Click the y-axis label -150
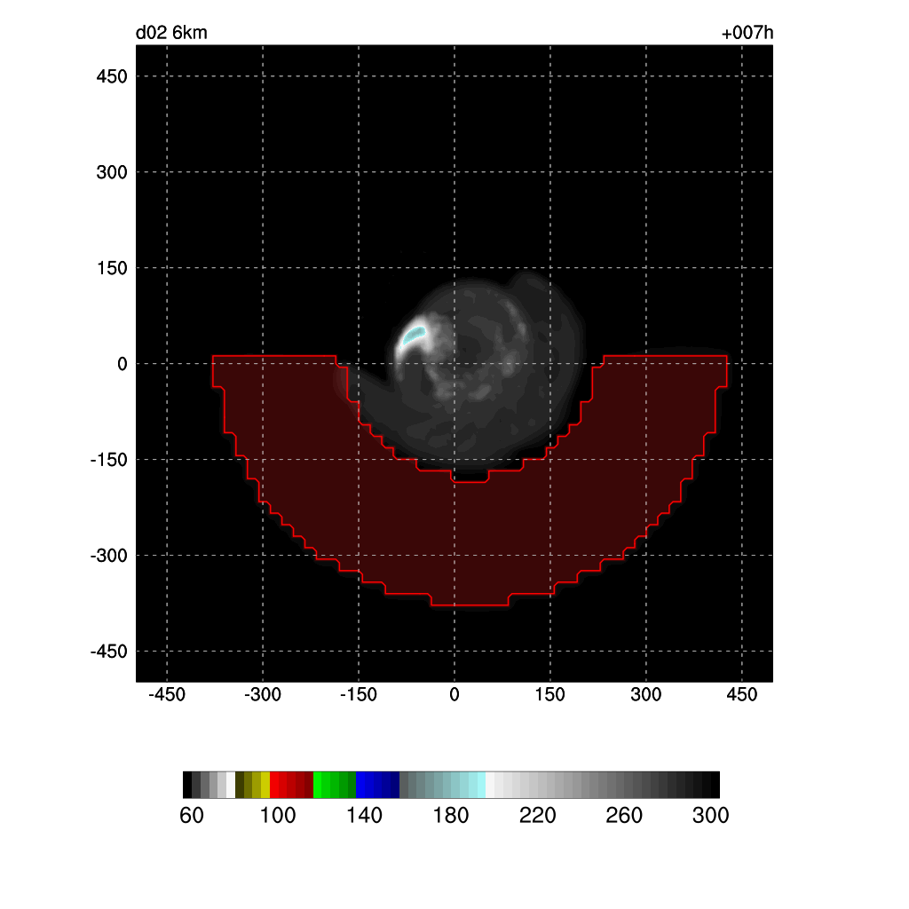Viewport: 909px width, 909px height. (108, 460)
